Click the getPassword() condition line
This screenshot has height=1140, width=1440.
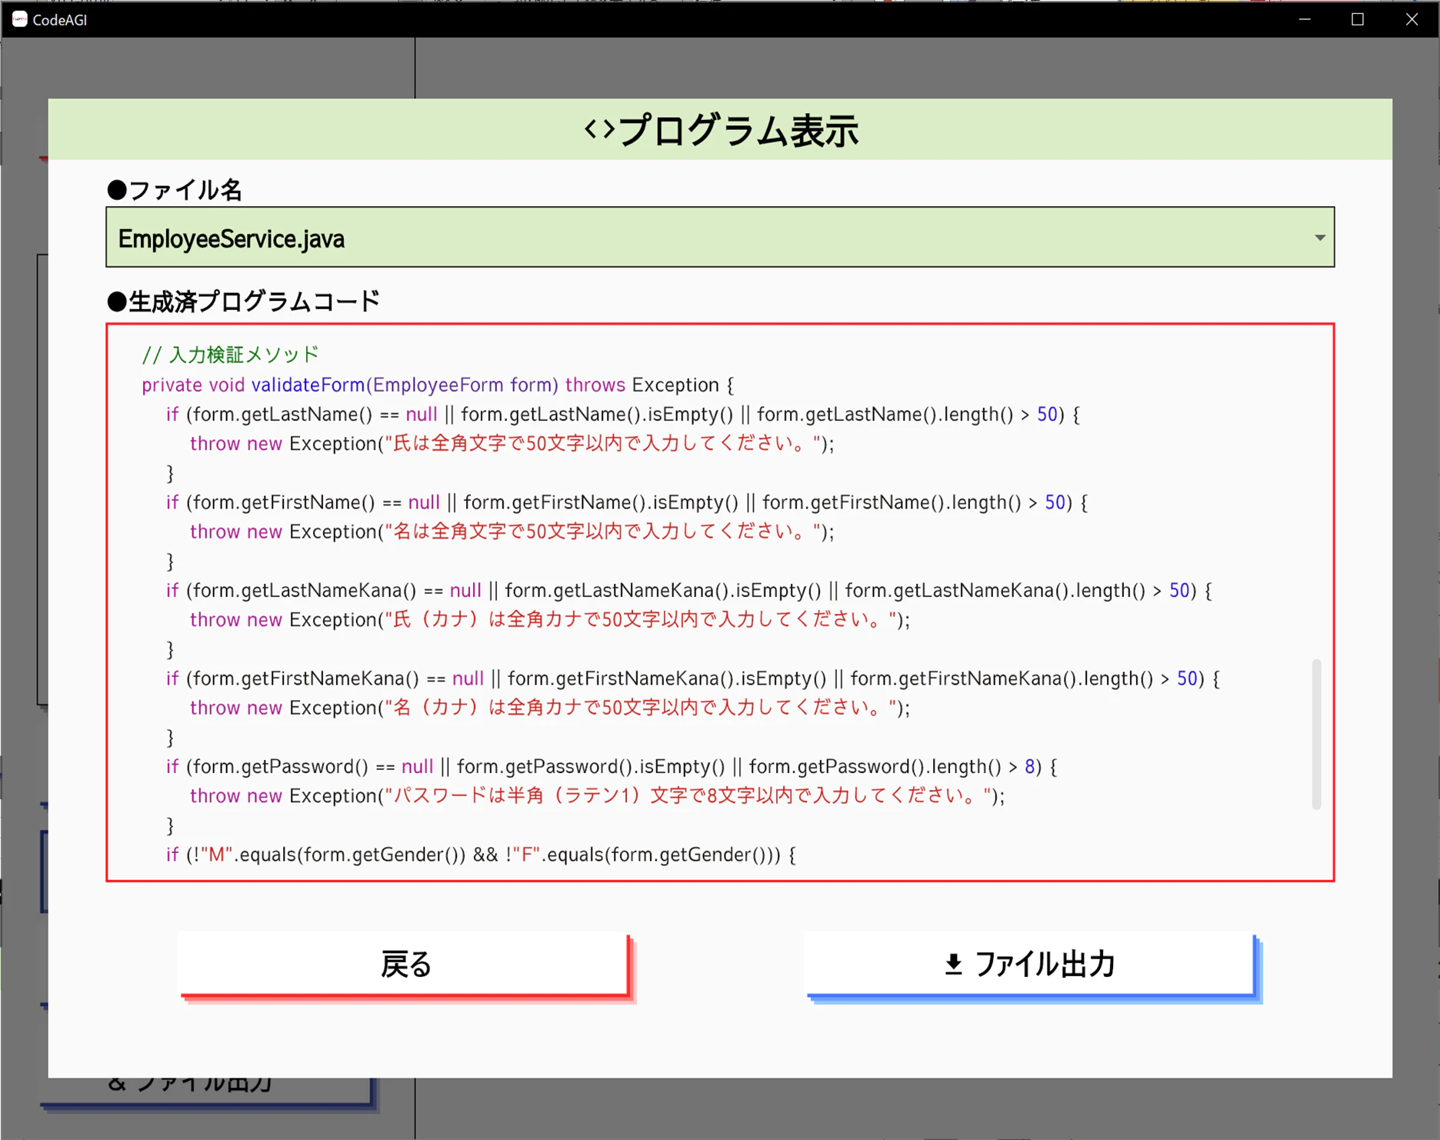pyautogui.click(x=612, y=767)
